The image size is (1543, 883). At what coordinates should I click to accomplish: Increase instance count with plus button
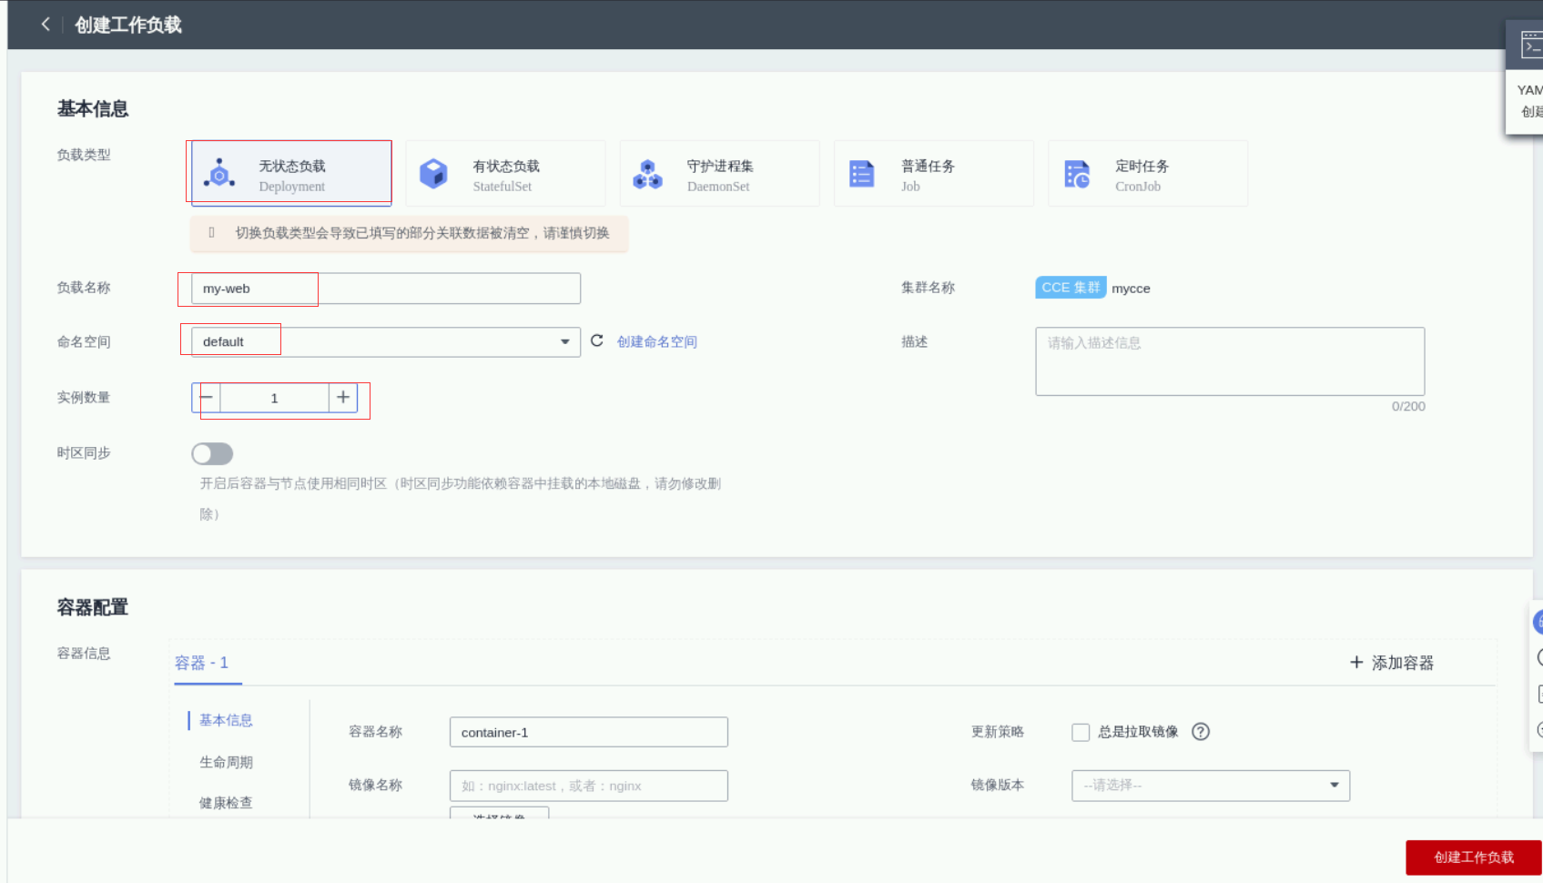point(343,398)
